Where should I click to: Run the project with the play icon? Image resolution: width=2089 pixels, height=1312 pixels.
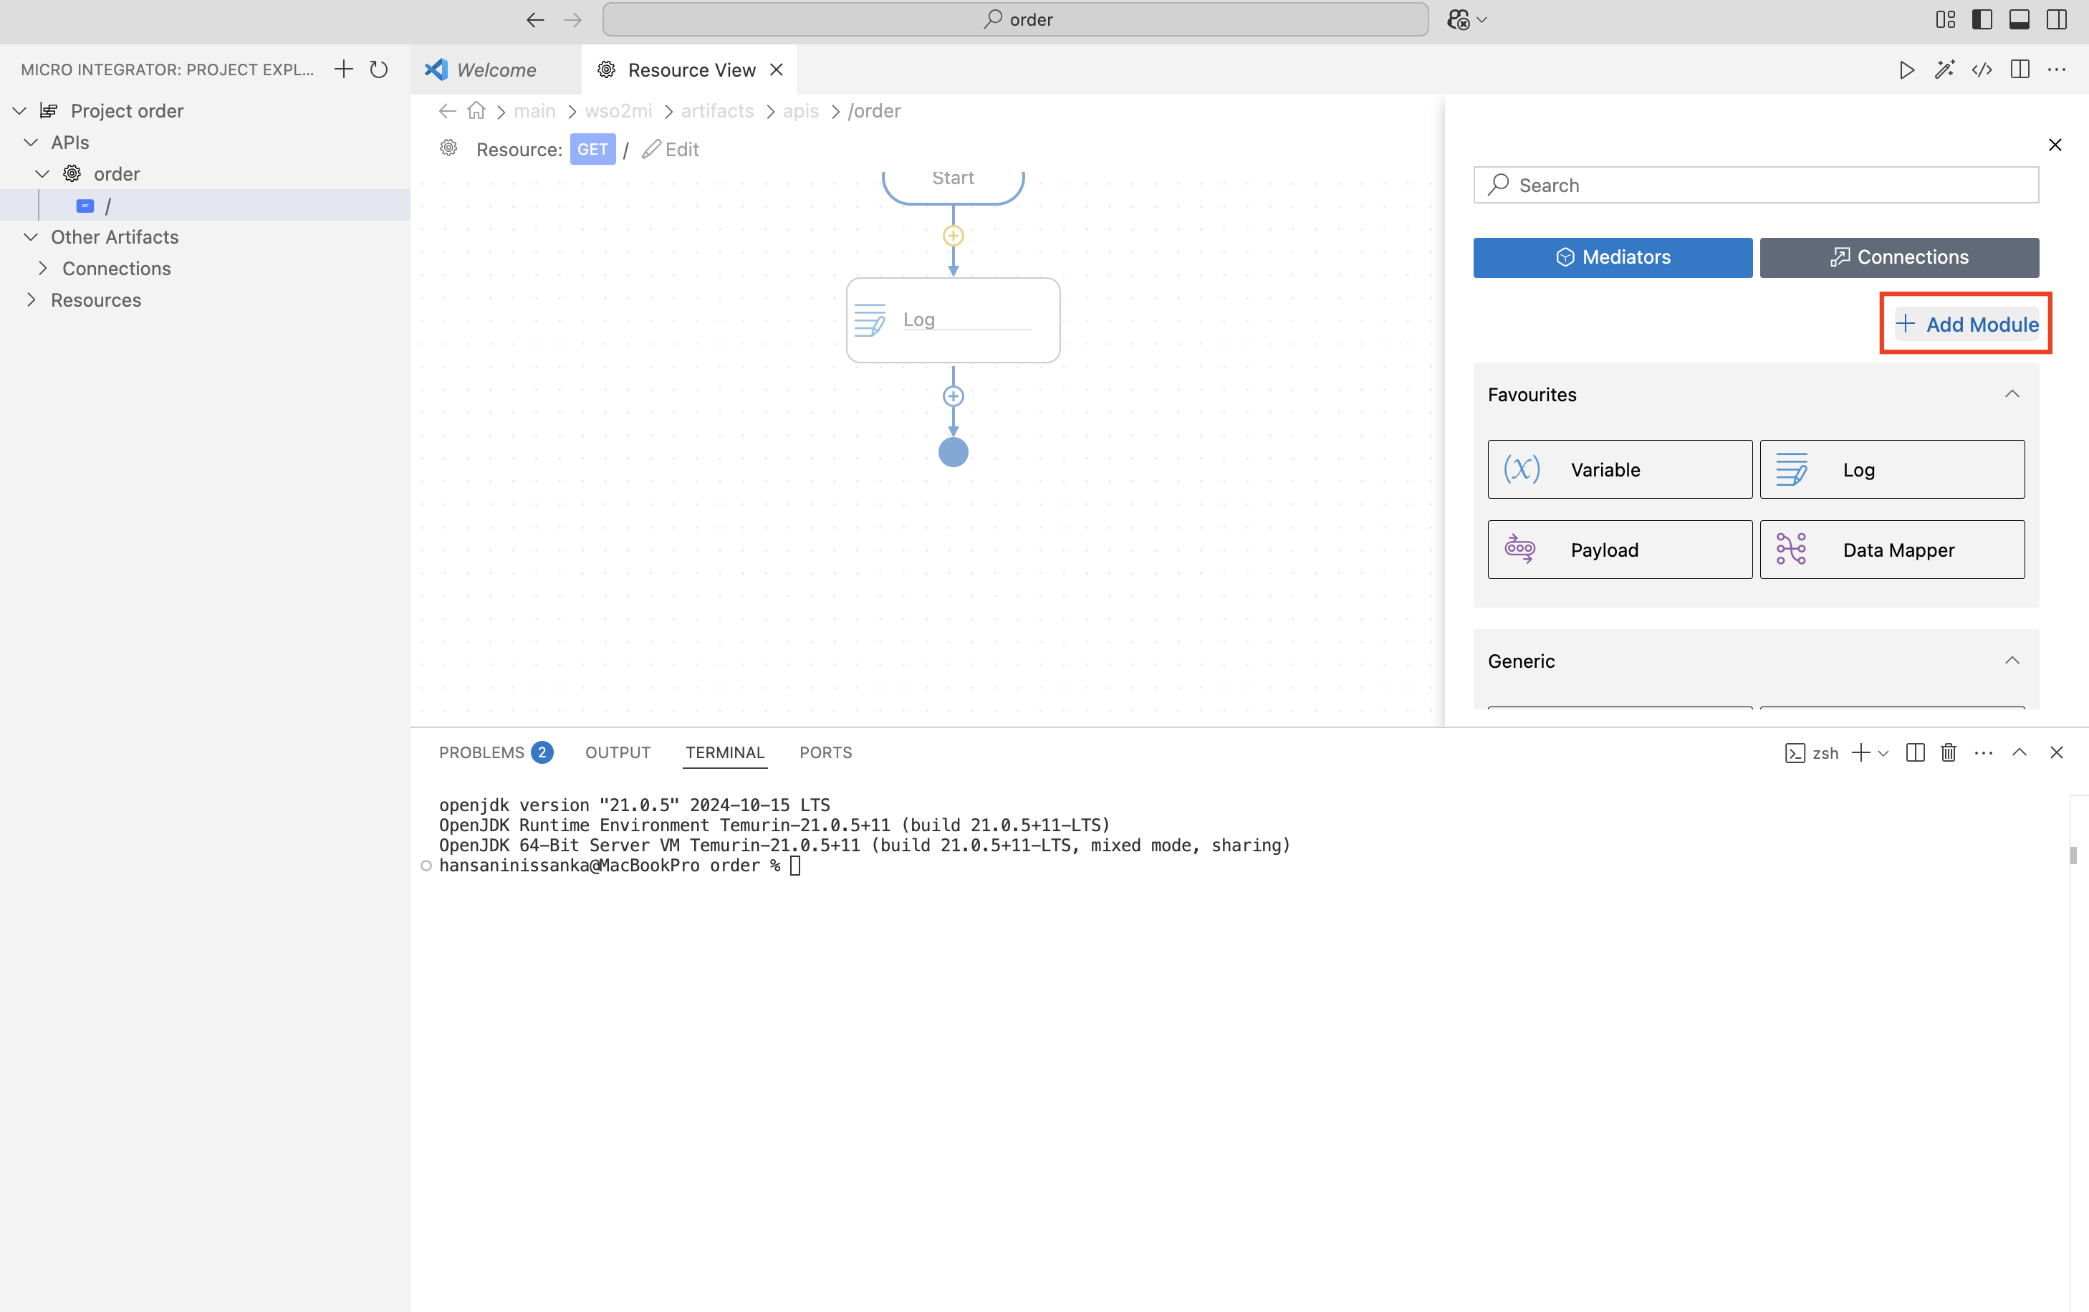click(1906, 70)
